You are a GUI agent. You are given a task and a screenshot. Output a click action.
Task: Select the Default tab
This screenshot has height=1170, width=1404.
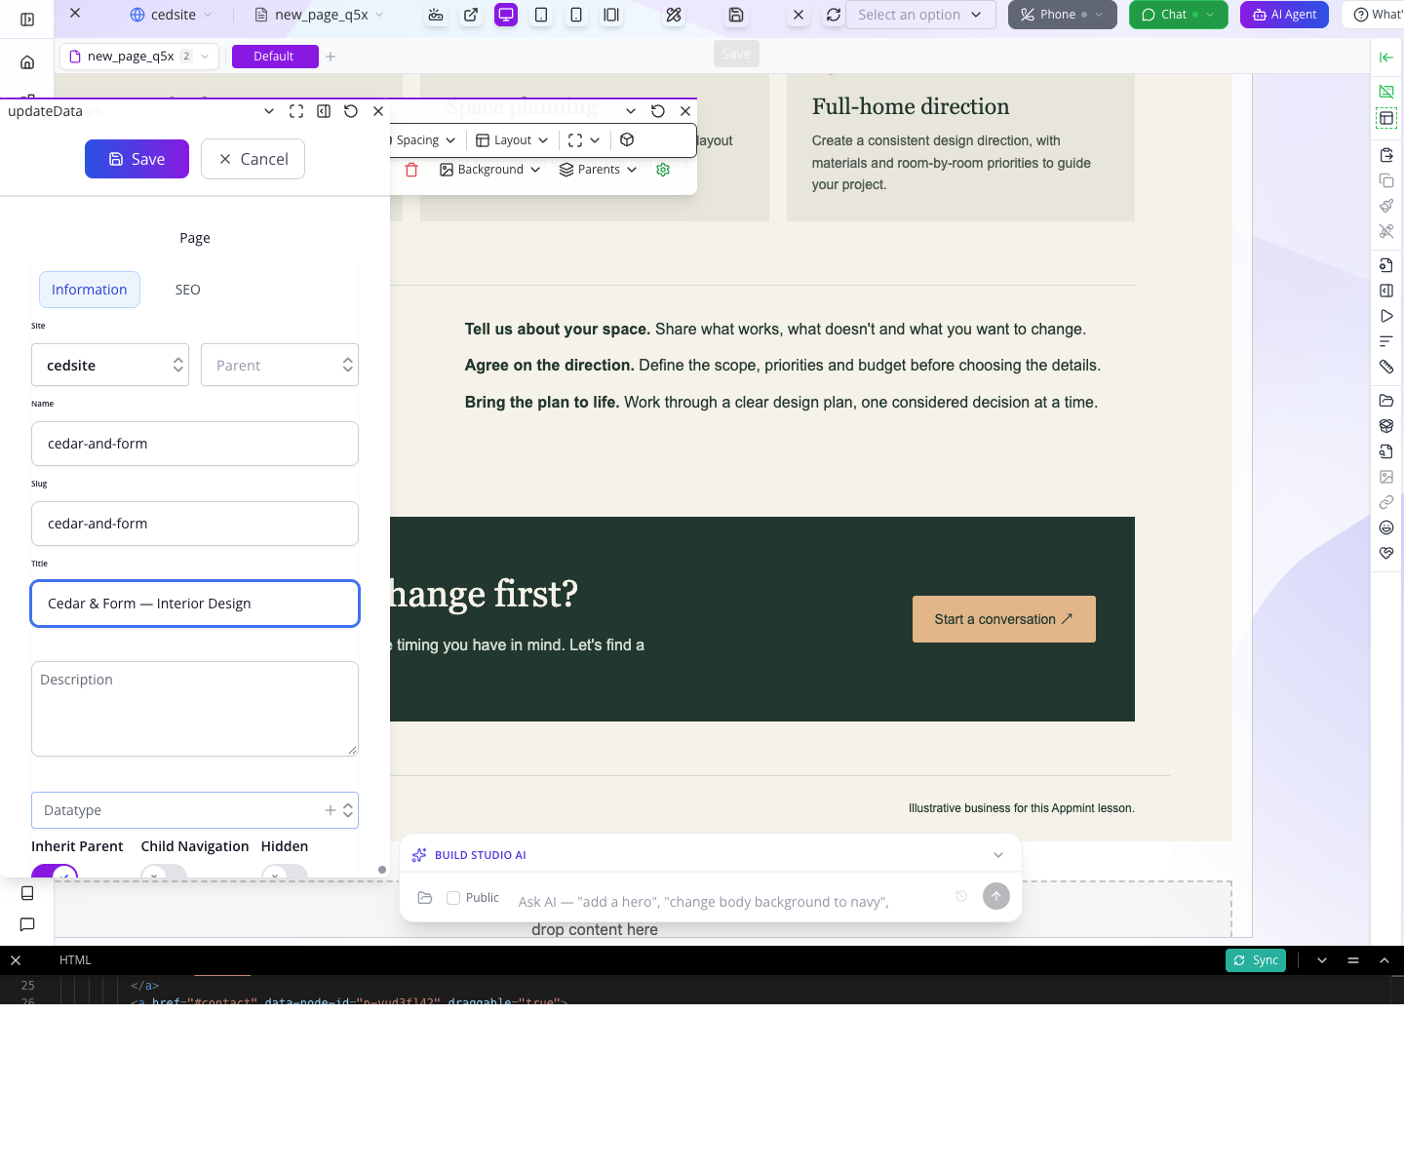tap(275, 57)
